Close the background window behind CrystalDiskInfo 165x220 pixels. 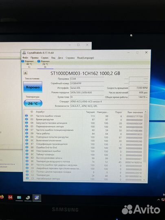coord(87,45)
